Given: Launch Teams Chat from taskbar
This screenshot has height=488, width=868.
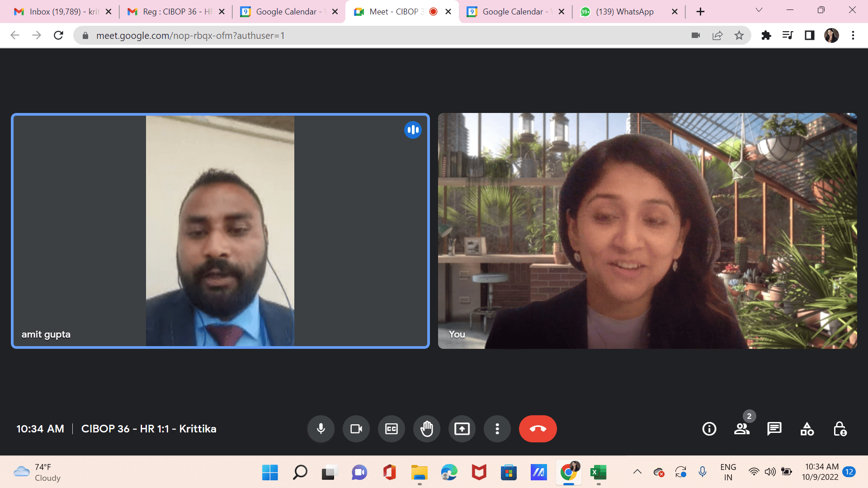Looking at the screenshot, I should pyautogui.click(x=359, y=473).
